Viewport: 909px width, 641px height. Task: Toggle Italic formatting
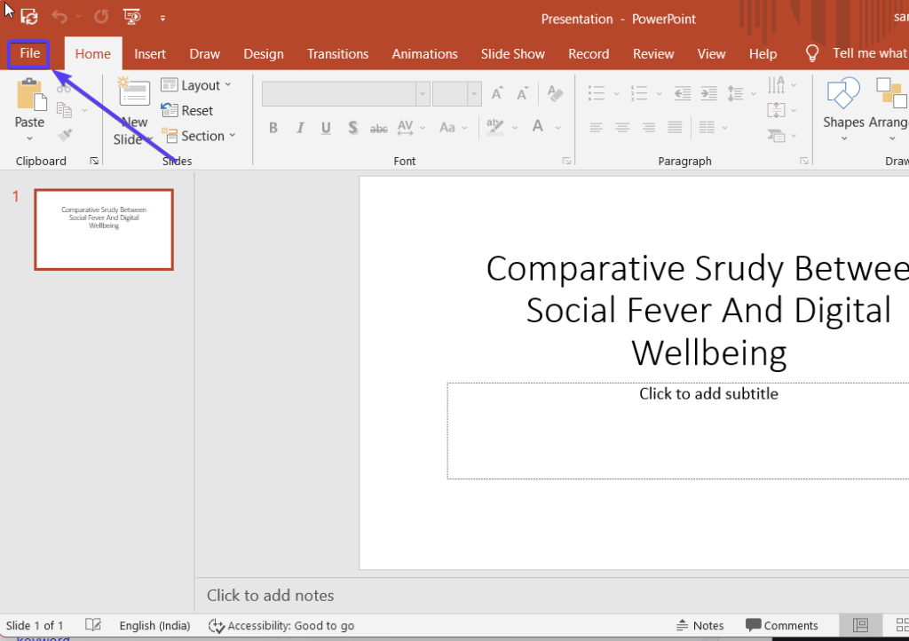coord(300,128)
